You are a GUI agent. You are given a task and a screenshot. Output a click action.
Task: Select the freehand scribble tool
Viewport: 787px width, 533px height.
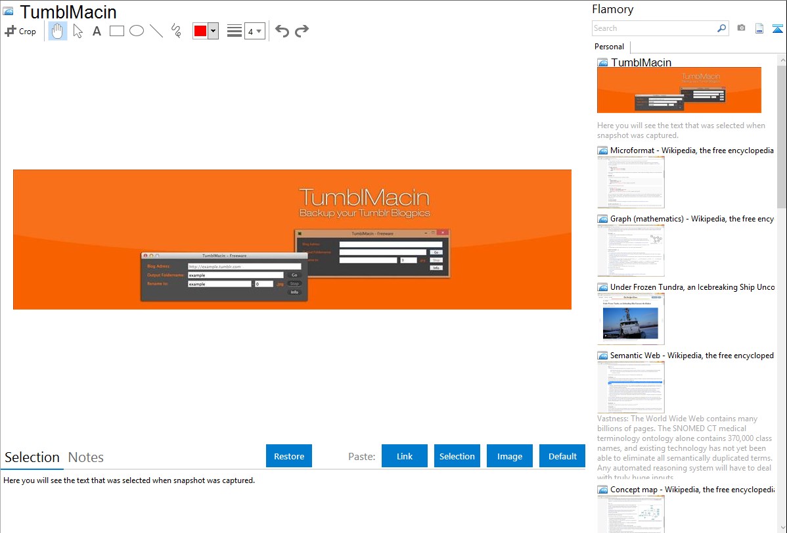coord(176,31)
